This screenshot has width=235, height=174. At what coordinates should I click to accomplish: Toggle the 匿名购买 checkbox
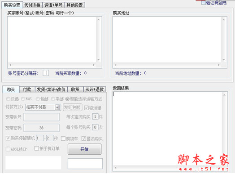point(84,138)
